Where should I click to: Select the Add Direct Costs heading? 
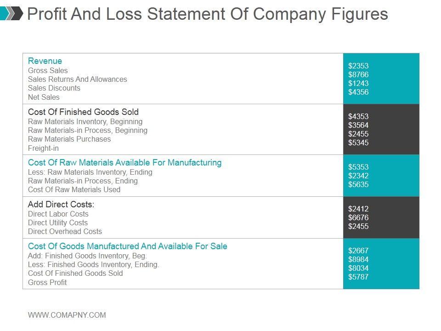point(61,204)
